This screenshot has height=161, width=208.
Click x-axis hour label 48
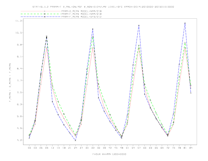click(x=122, y=148)
